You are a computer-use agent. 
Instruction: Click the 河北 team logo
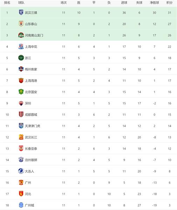[x=21, y=194]
